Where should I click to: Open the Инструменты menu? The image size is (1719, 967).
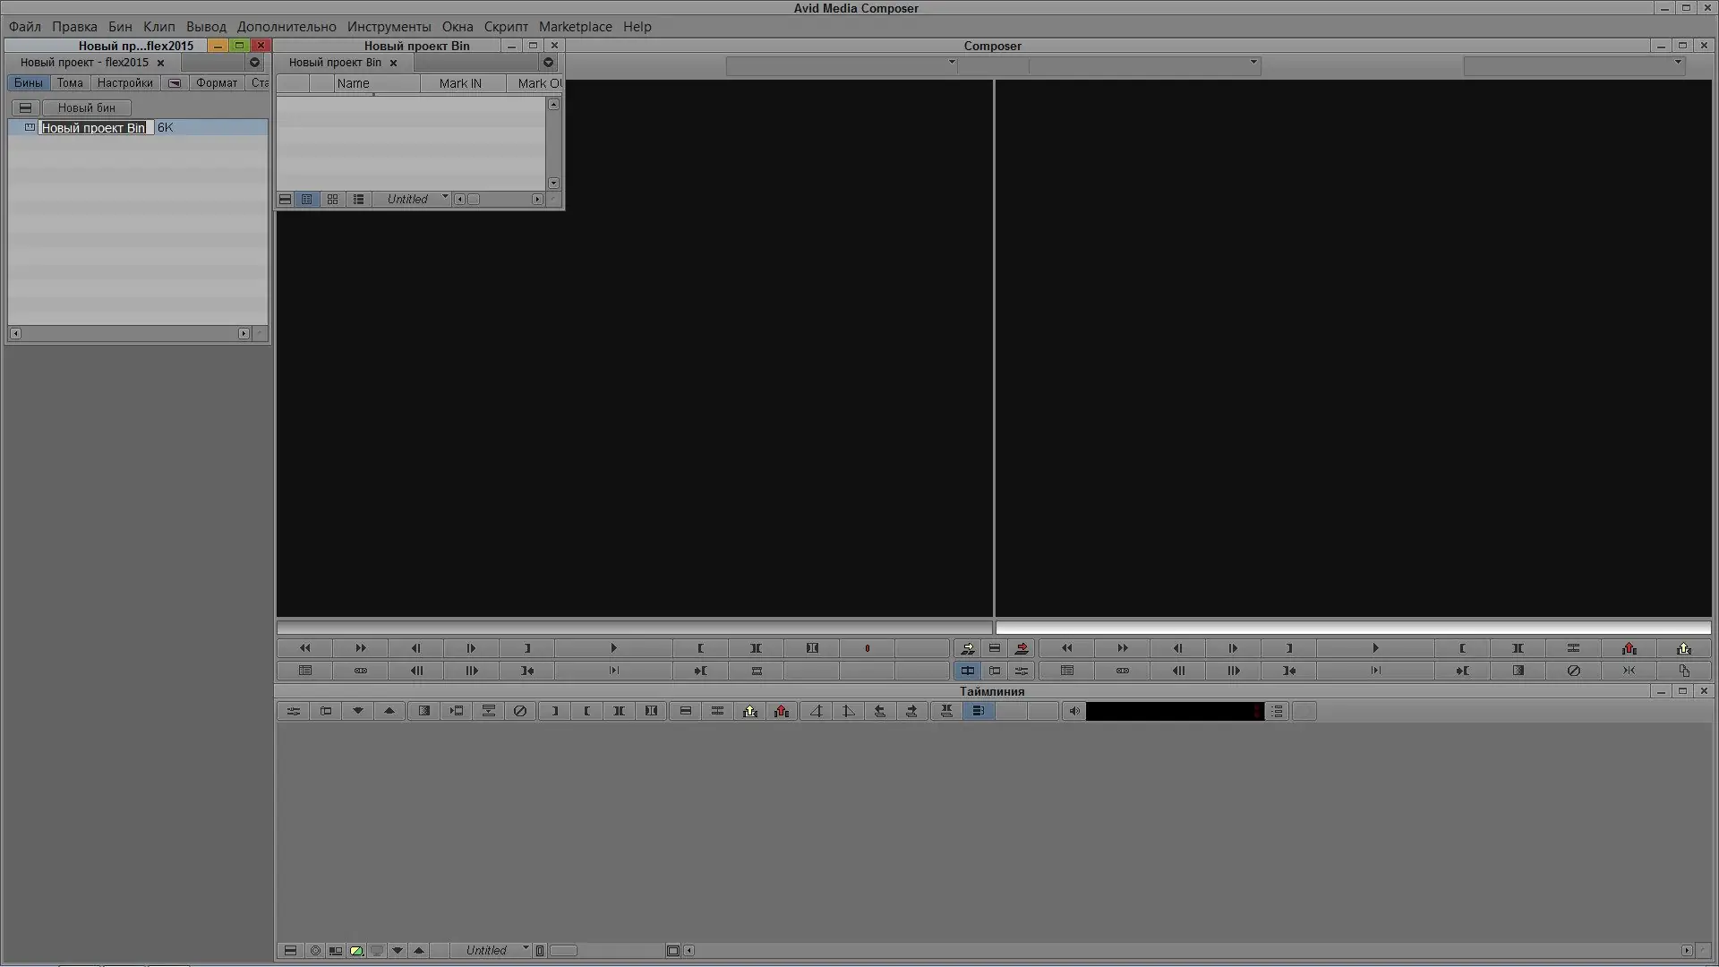(389, 27)
